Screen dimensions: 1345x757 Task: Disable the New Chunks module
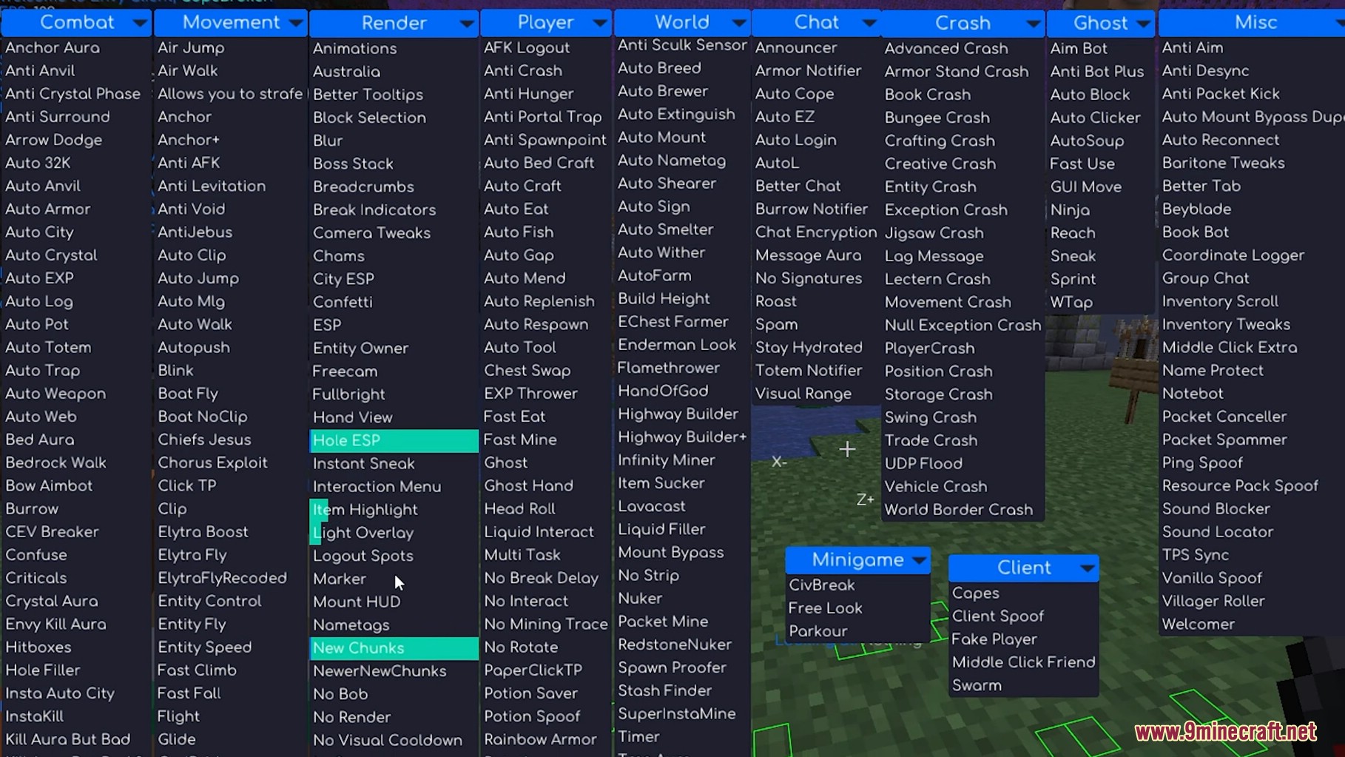click(394, 648)
